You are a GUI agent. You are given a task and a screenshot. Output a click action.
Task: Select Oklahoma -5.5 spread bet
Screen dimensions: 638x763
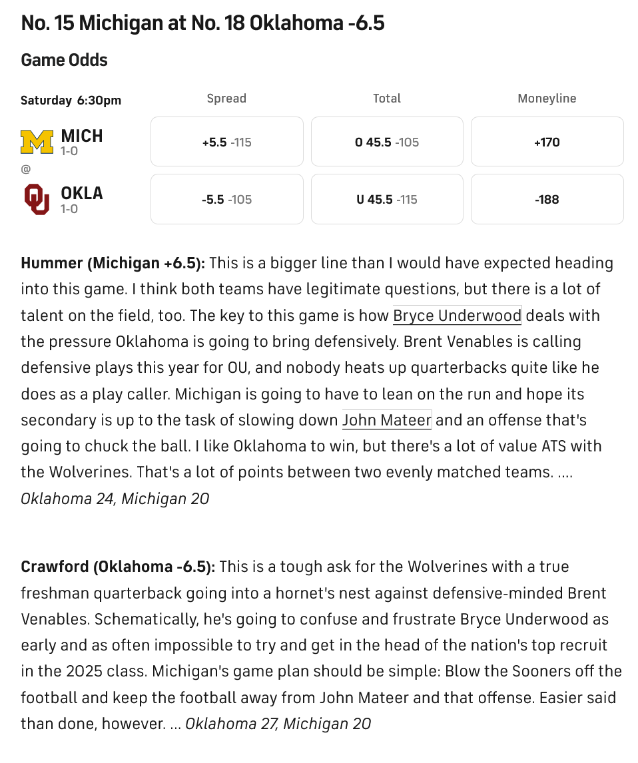(x=227, y=199)
